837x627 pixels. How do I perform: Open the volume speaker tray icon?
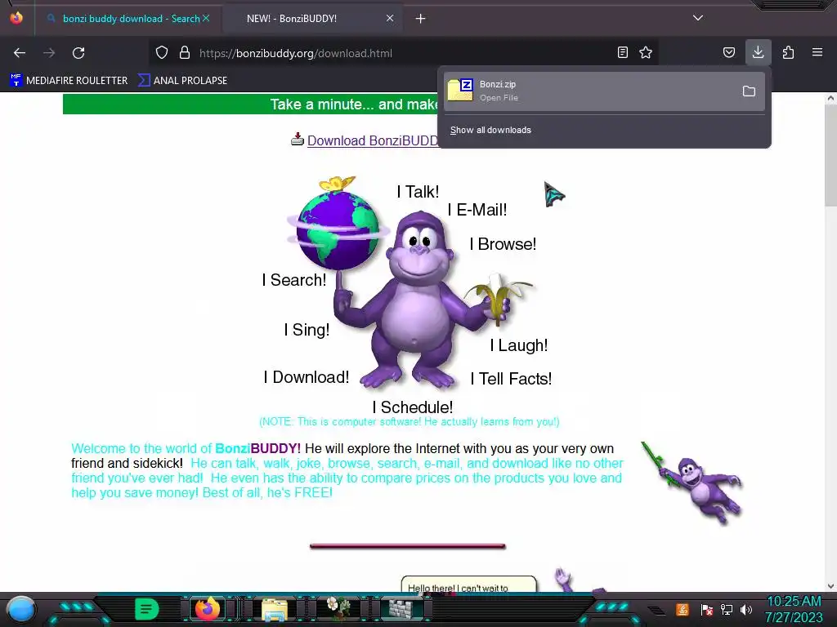click(746, 609)
